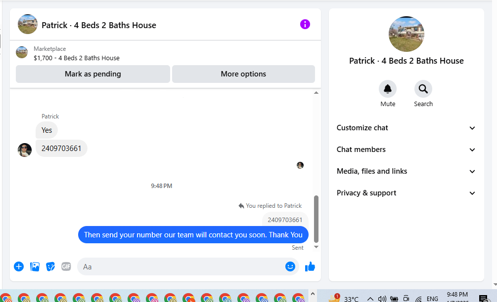
Task: Open the Wi-Fi network tray icon
Action: pos(418,299)
